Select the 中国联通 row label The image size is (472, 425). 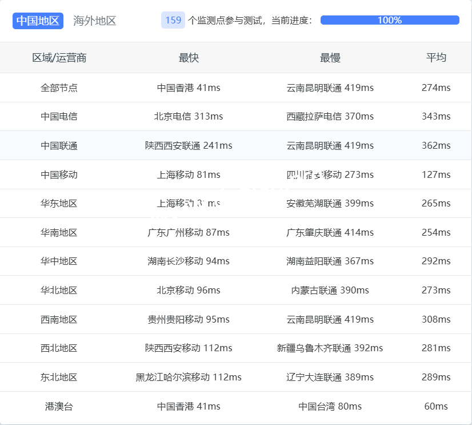(x=59, y=145)
